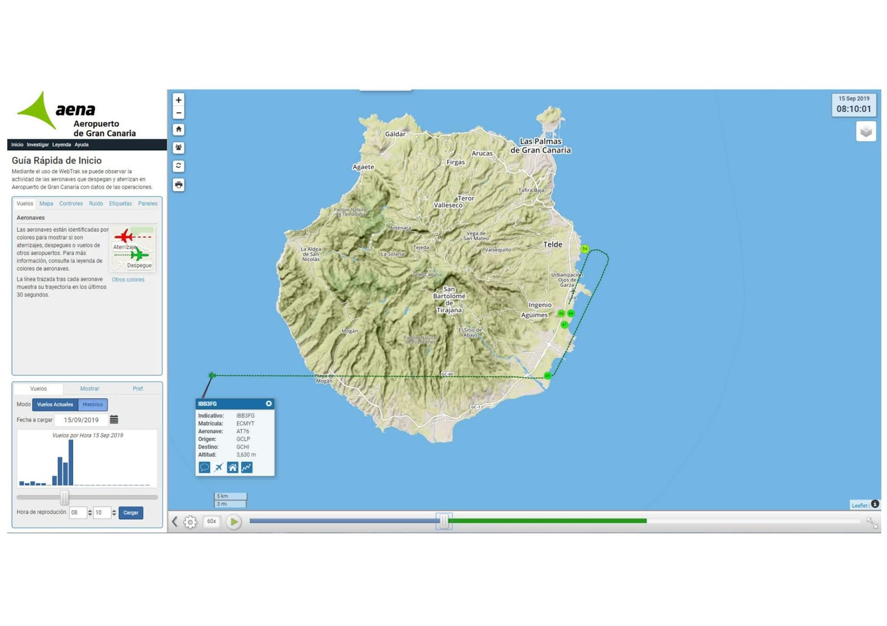Click the expand icon at playback bar end
Image resolution: width=887 pixels, height=626 pixels.
(871, 522)
